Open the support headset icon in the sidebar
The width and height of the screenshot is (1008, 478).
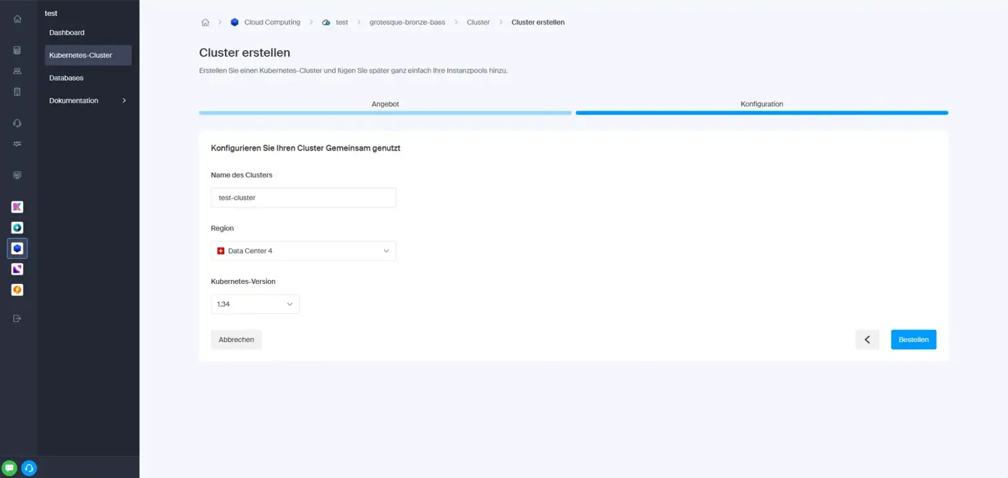[x=17, y=123]
